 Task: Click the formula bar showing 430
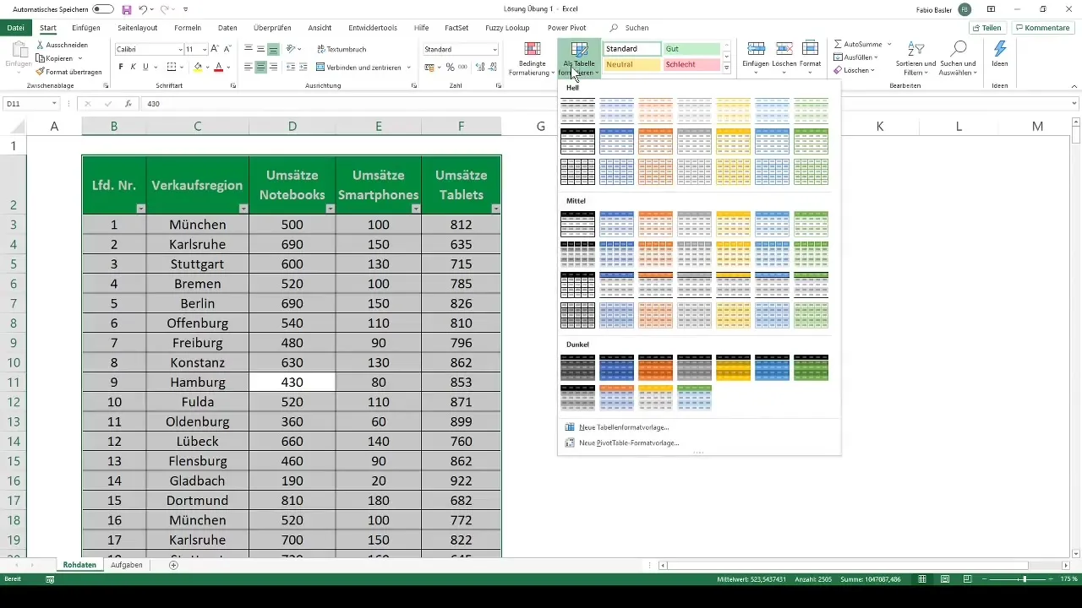pyautogui.click(x=609, y=104)
